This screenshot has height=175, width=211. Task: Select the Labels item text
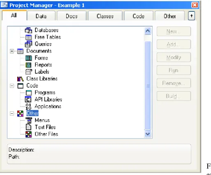[x=42, y=72]
